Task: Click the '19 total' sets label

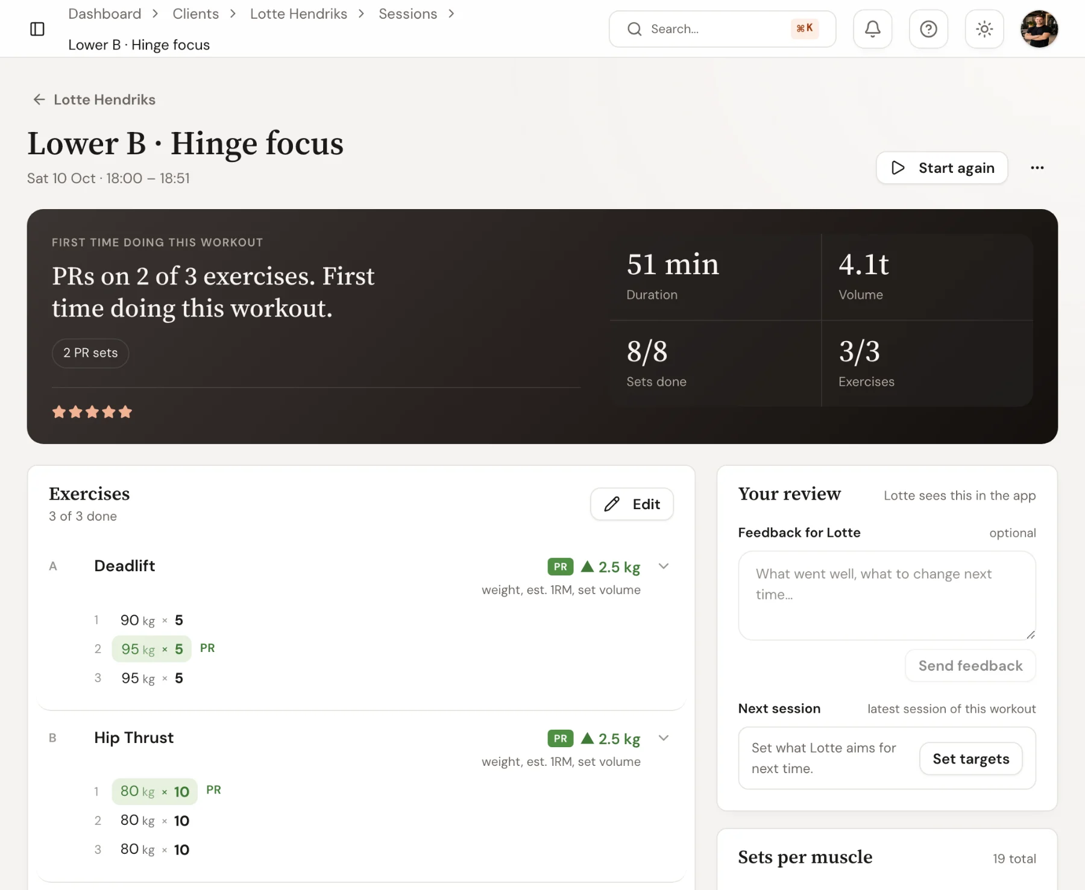Action: point(1014,859)
